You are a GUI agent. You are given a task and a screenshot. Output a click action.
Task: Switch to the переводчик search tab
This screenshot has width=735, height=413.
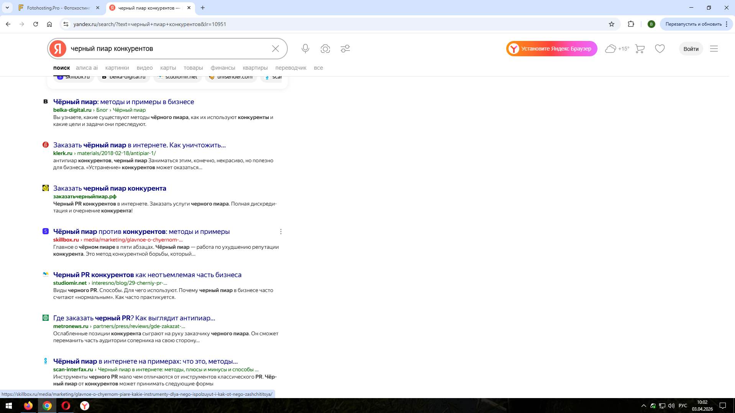pos(291,68)
